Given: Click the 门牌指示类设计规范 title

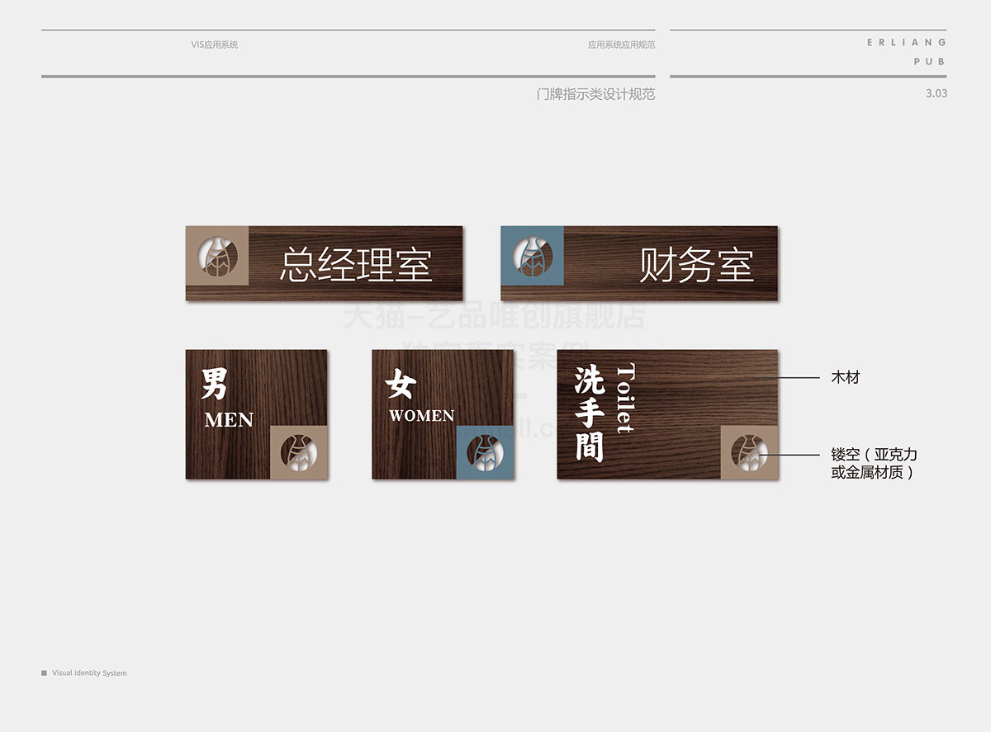Looking at the screenshot, I should pos(595,94).
